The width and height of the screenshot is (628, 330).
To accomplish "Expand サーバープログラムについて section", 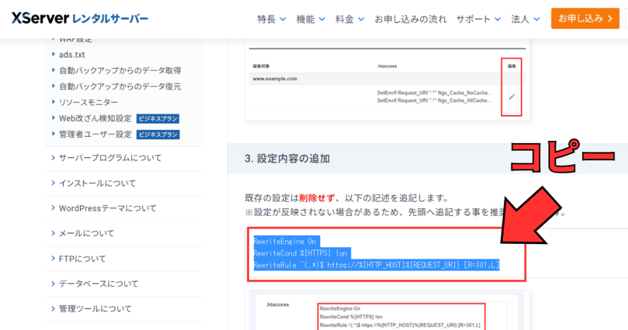I will coord(110,158).
